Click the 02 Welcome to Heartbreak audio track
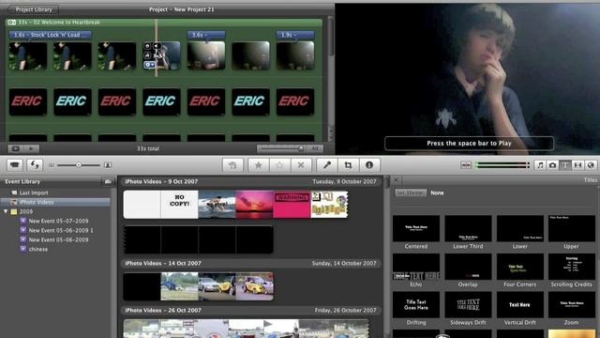The height and width of the screenshot is (338, 600). [164, 23]
